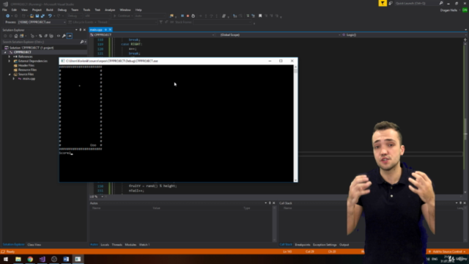The height and width of the screenshot is (264, 469).
Task: Switch to the Exception Settings tab
Action: pos(325,245)
